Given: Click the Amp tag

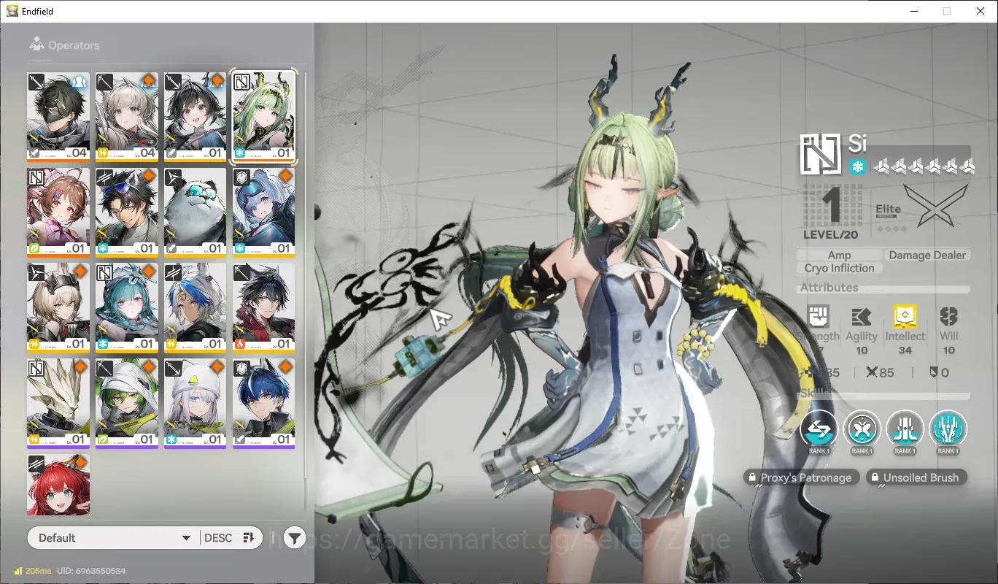Looking at the screenshot, I should tap(839, 255).
